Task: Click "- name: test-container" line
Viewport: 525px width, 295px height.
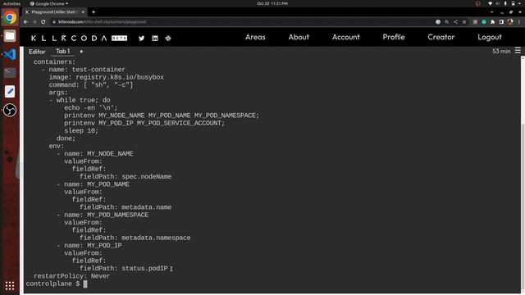Action: point(84,70)
